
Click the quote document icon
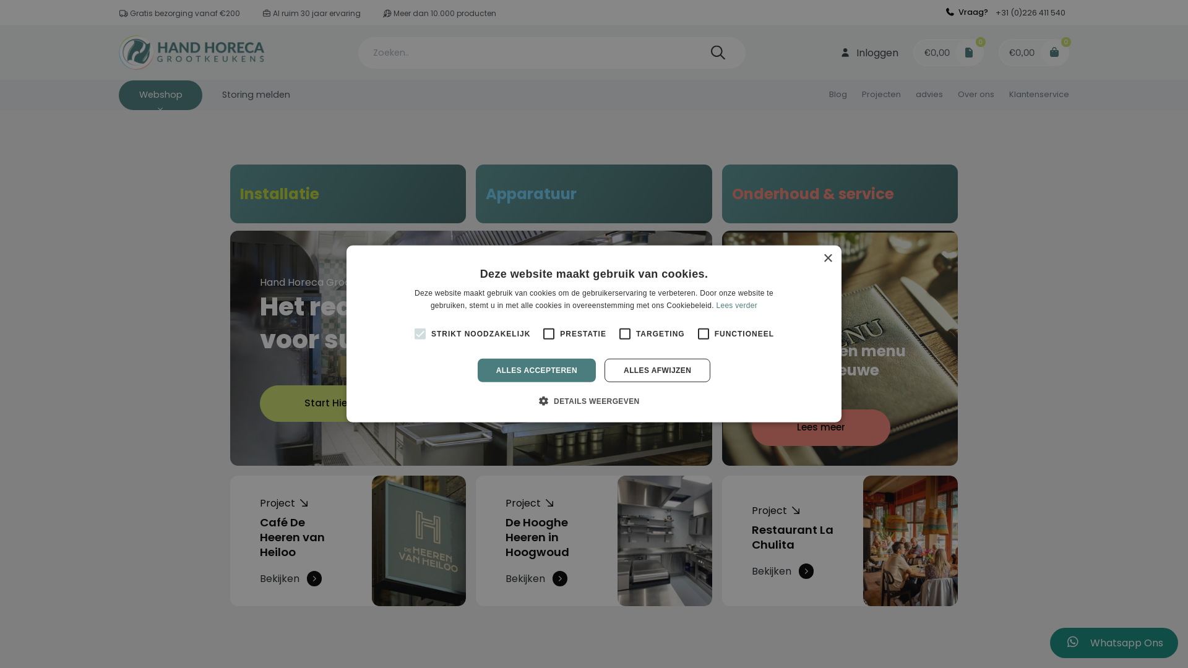pyautogui.click(x=969, y=53)
